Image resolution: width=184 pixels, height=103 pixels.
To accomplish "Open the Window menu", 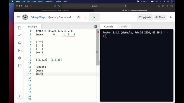I will (x=58, y=1).
